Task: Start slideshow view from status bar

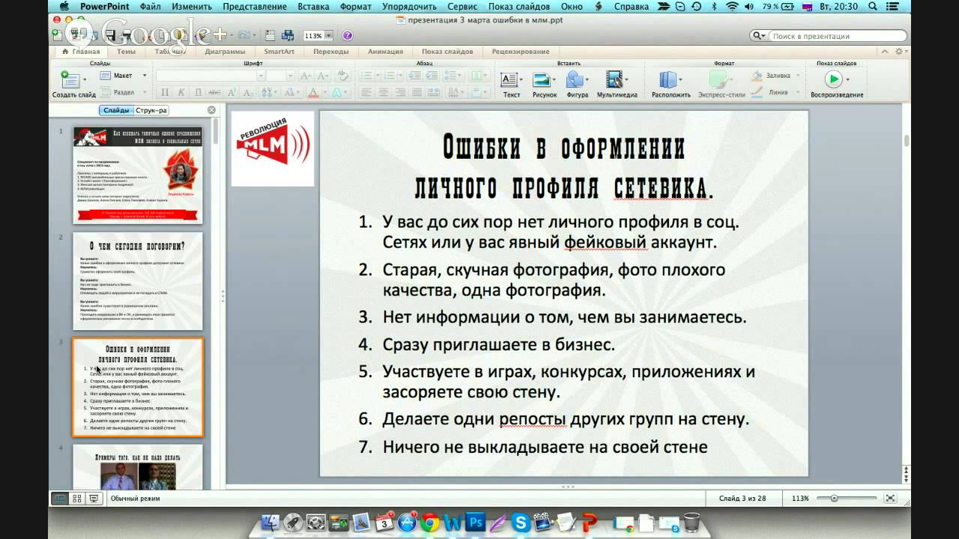Action: (94, 498)
